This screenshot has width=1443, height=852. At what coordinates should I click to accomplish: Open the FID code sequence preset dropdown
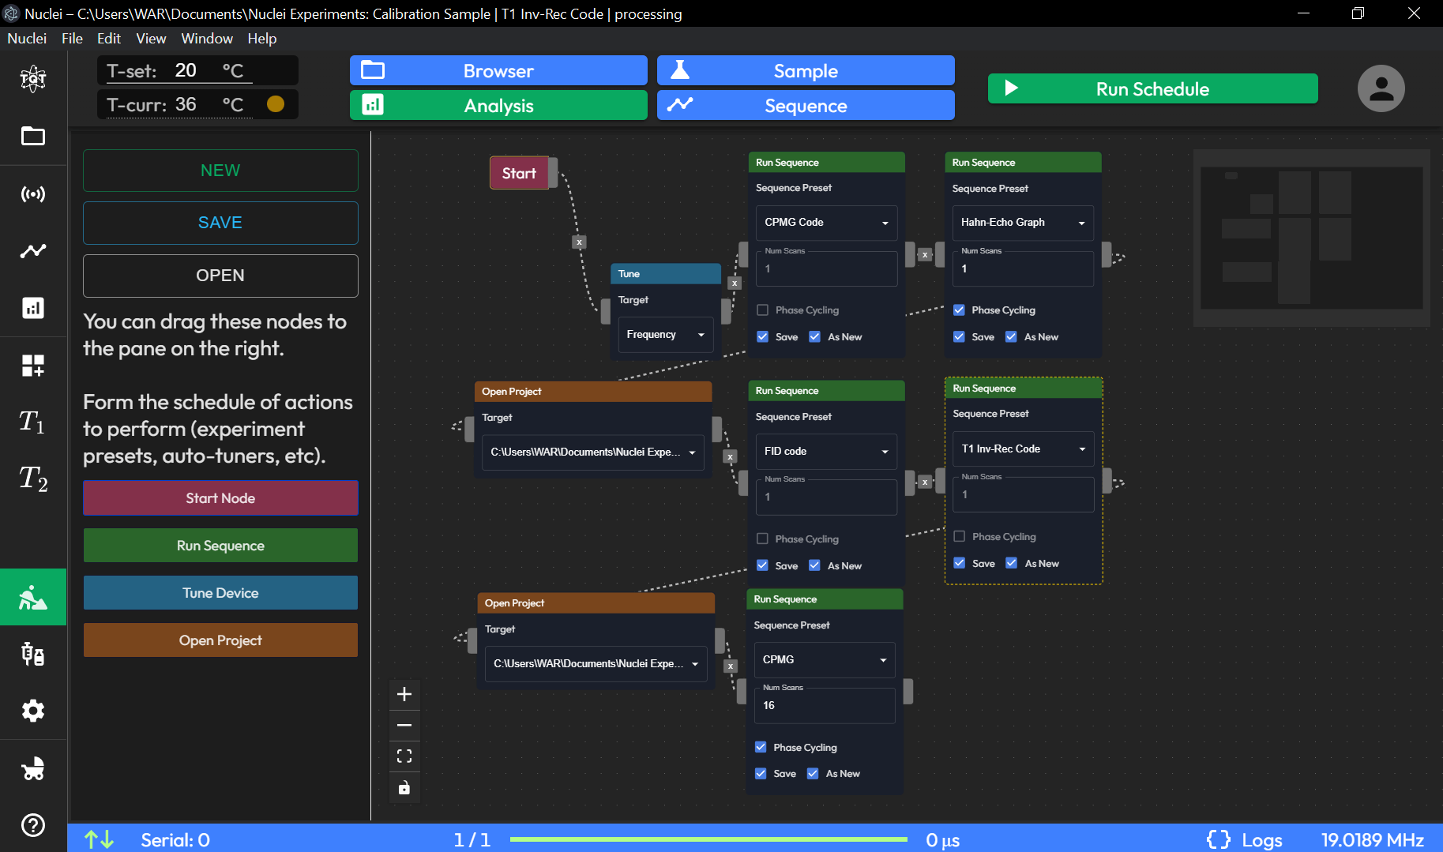(x=825, y=452)
